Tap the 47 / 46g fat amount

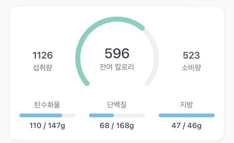[x=186, y=126]
